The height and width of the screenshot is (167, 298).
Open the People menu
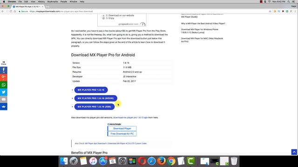[64, 1]
